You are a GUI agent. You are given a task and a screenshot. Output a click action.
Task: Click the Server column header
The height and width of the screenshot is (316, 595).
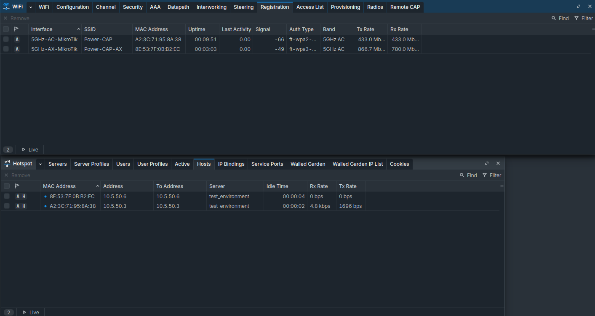pyautogui.click(x=235, y=186)
